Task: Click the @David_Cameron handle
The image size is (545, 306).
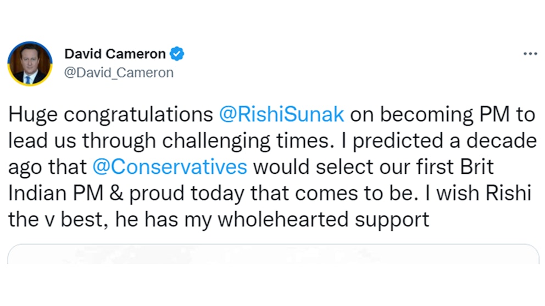Action: coord(119,72)
